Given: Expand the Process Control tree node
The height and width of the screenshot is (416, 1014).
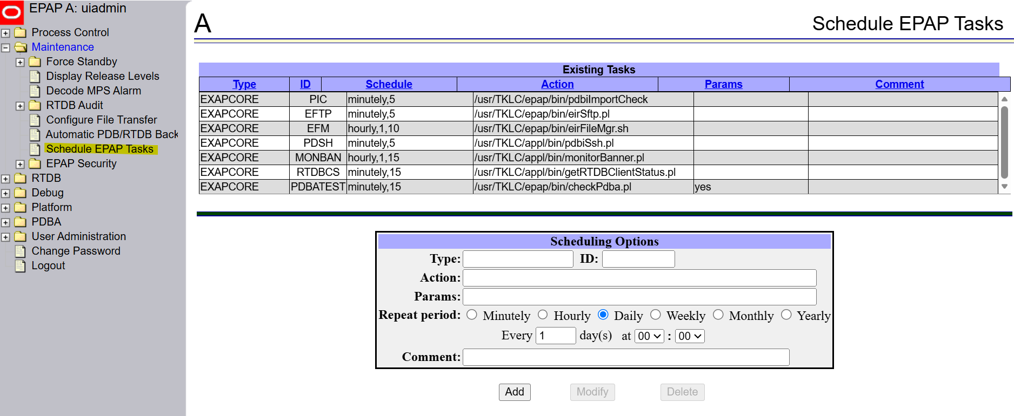Looking at the screenshot, I should click(x=5, y=33).
